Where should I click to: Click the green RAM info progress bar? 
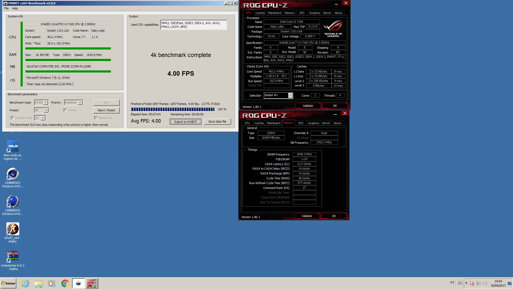click(x=68, y=60)
